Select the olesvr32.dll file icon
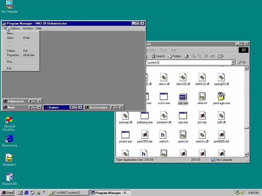Viewport: 262px width, 196px height. point(183,79)
